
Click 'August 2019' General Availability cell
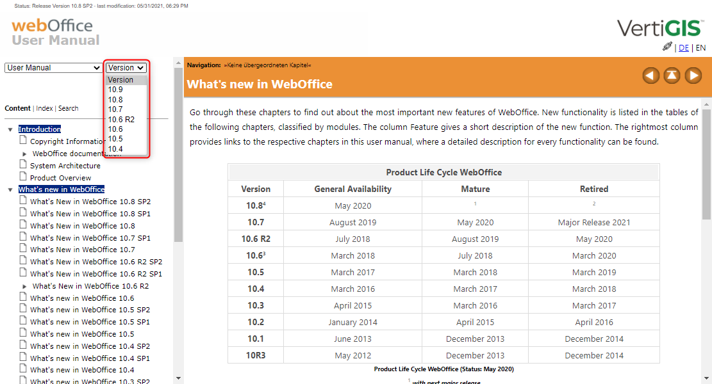(x=353, y=222)
